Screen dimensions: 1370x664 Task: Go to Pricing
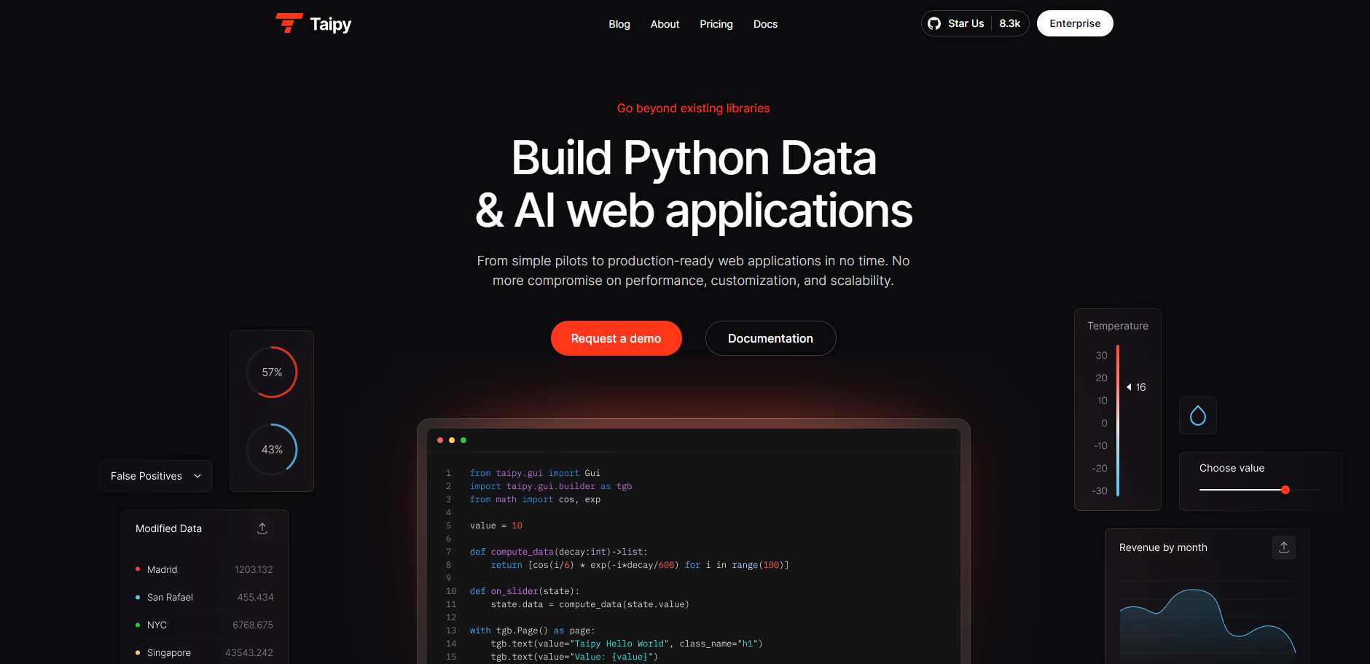click(x=716, y=24)
